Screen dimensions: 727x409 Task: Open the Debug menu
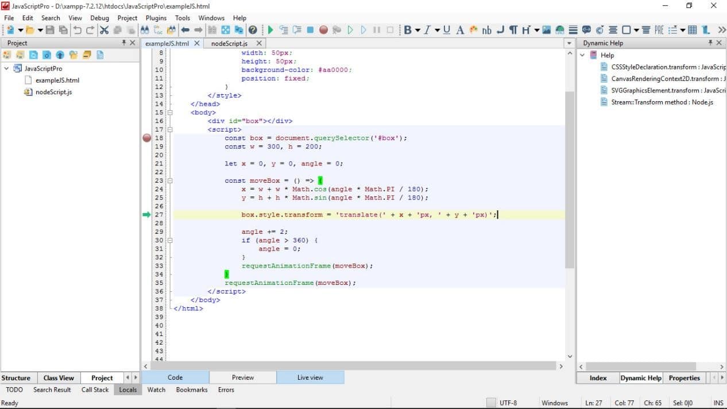tap(99, 18)
